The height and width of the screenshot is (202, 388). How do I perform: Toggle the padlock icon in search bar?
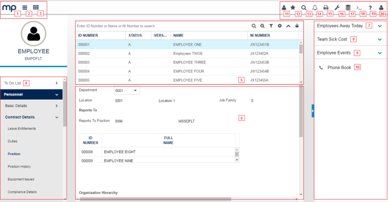coord(297,26)
